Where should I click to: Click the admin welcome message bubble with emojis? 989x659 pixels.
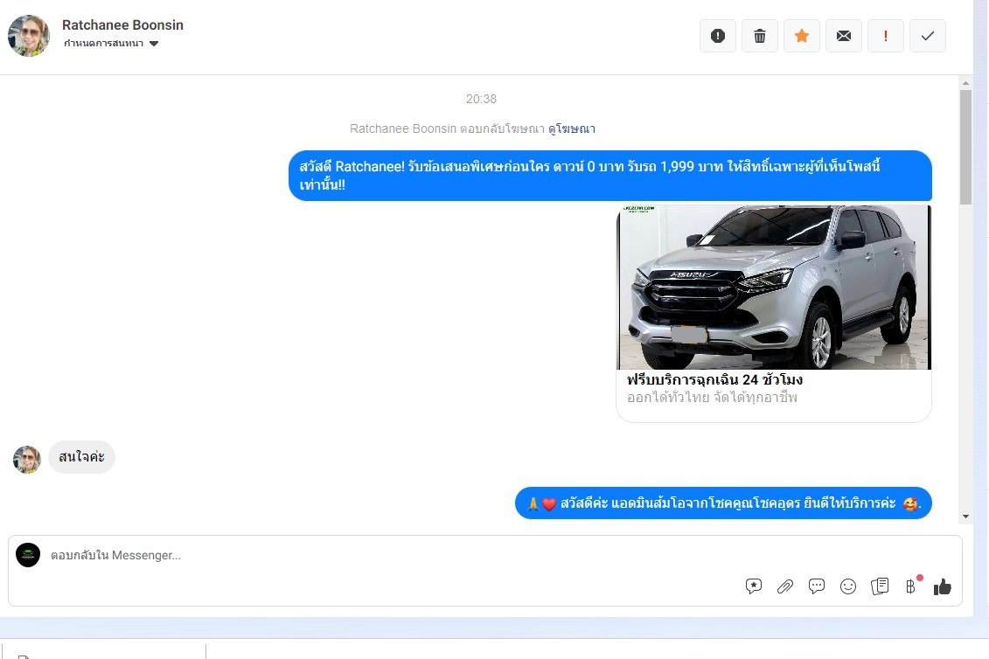(x=723, y=503)
